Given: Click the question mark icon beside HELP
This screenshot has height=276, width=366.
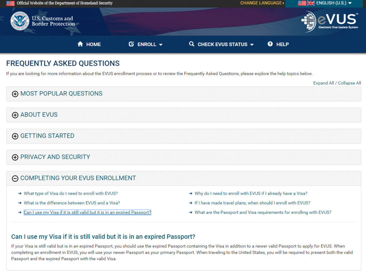Looking at the screenshot, I should click(x=270, y=44).
